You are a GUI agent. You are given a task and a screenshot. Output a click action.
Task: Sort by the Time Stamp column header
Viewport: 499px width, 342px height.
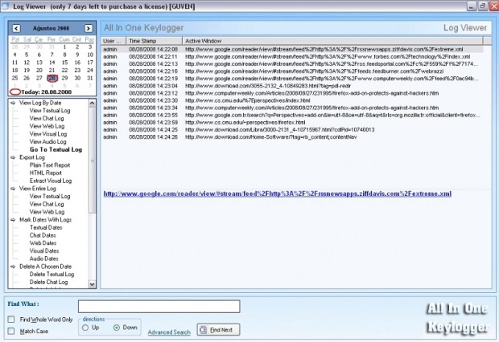tap(155, 41)
